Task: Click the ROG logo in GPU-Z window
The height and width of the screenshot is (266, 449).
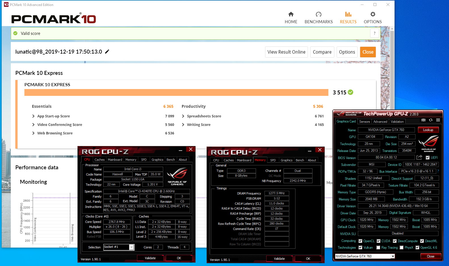Action: 428,143
